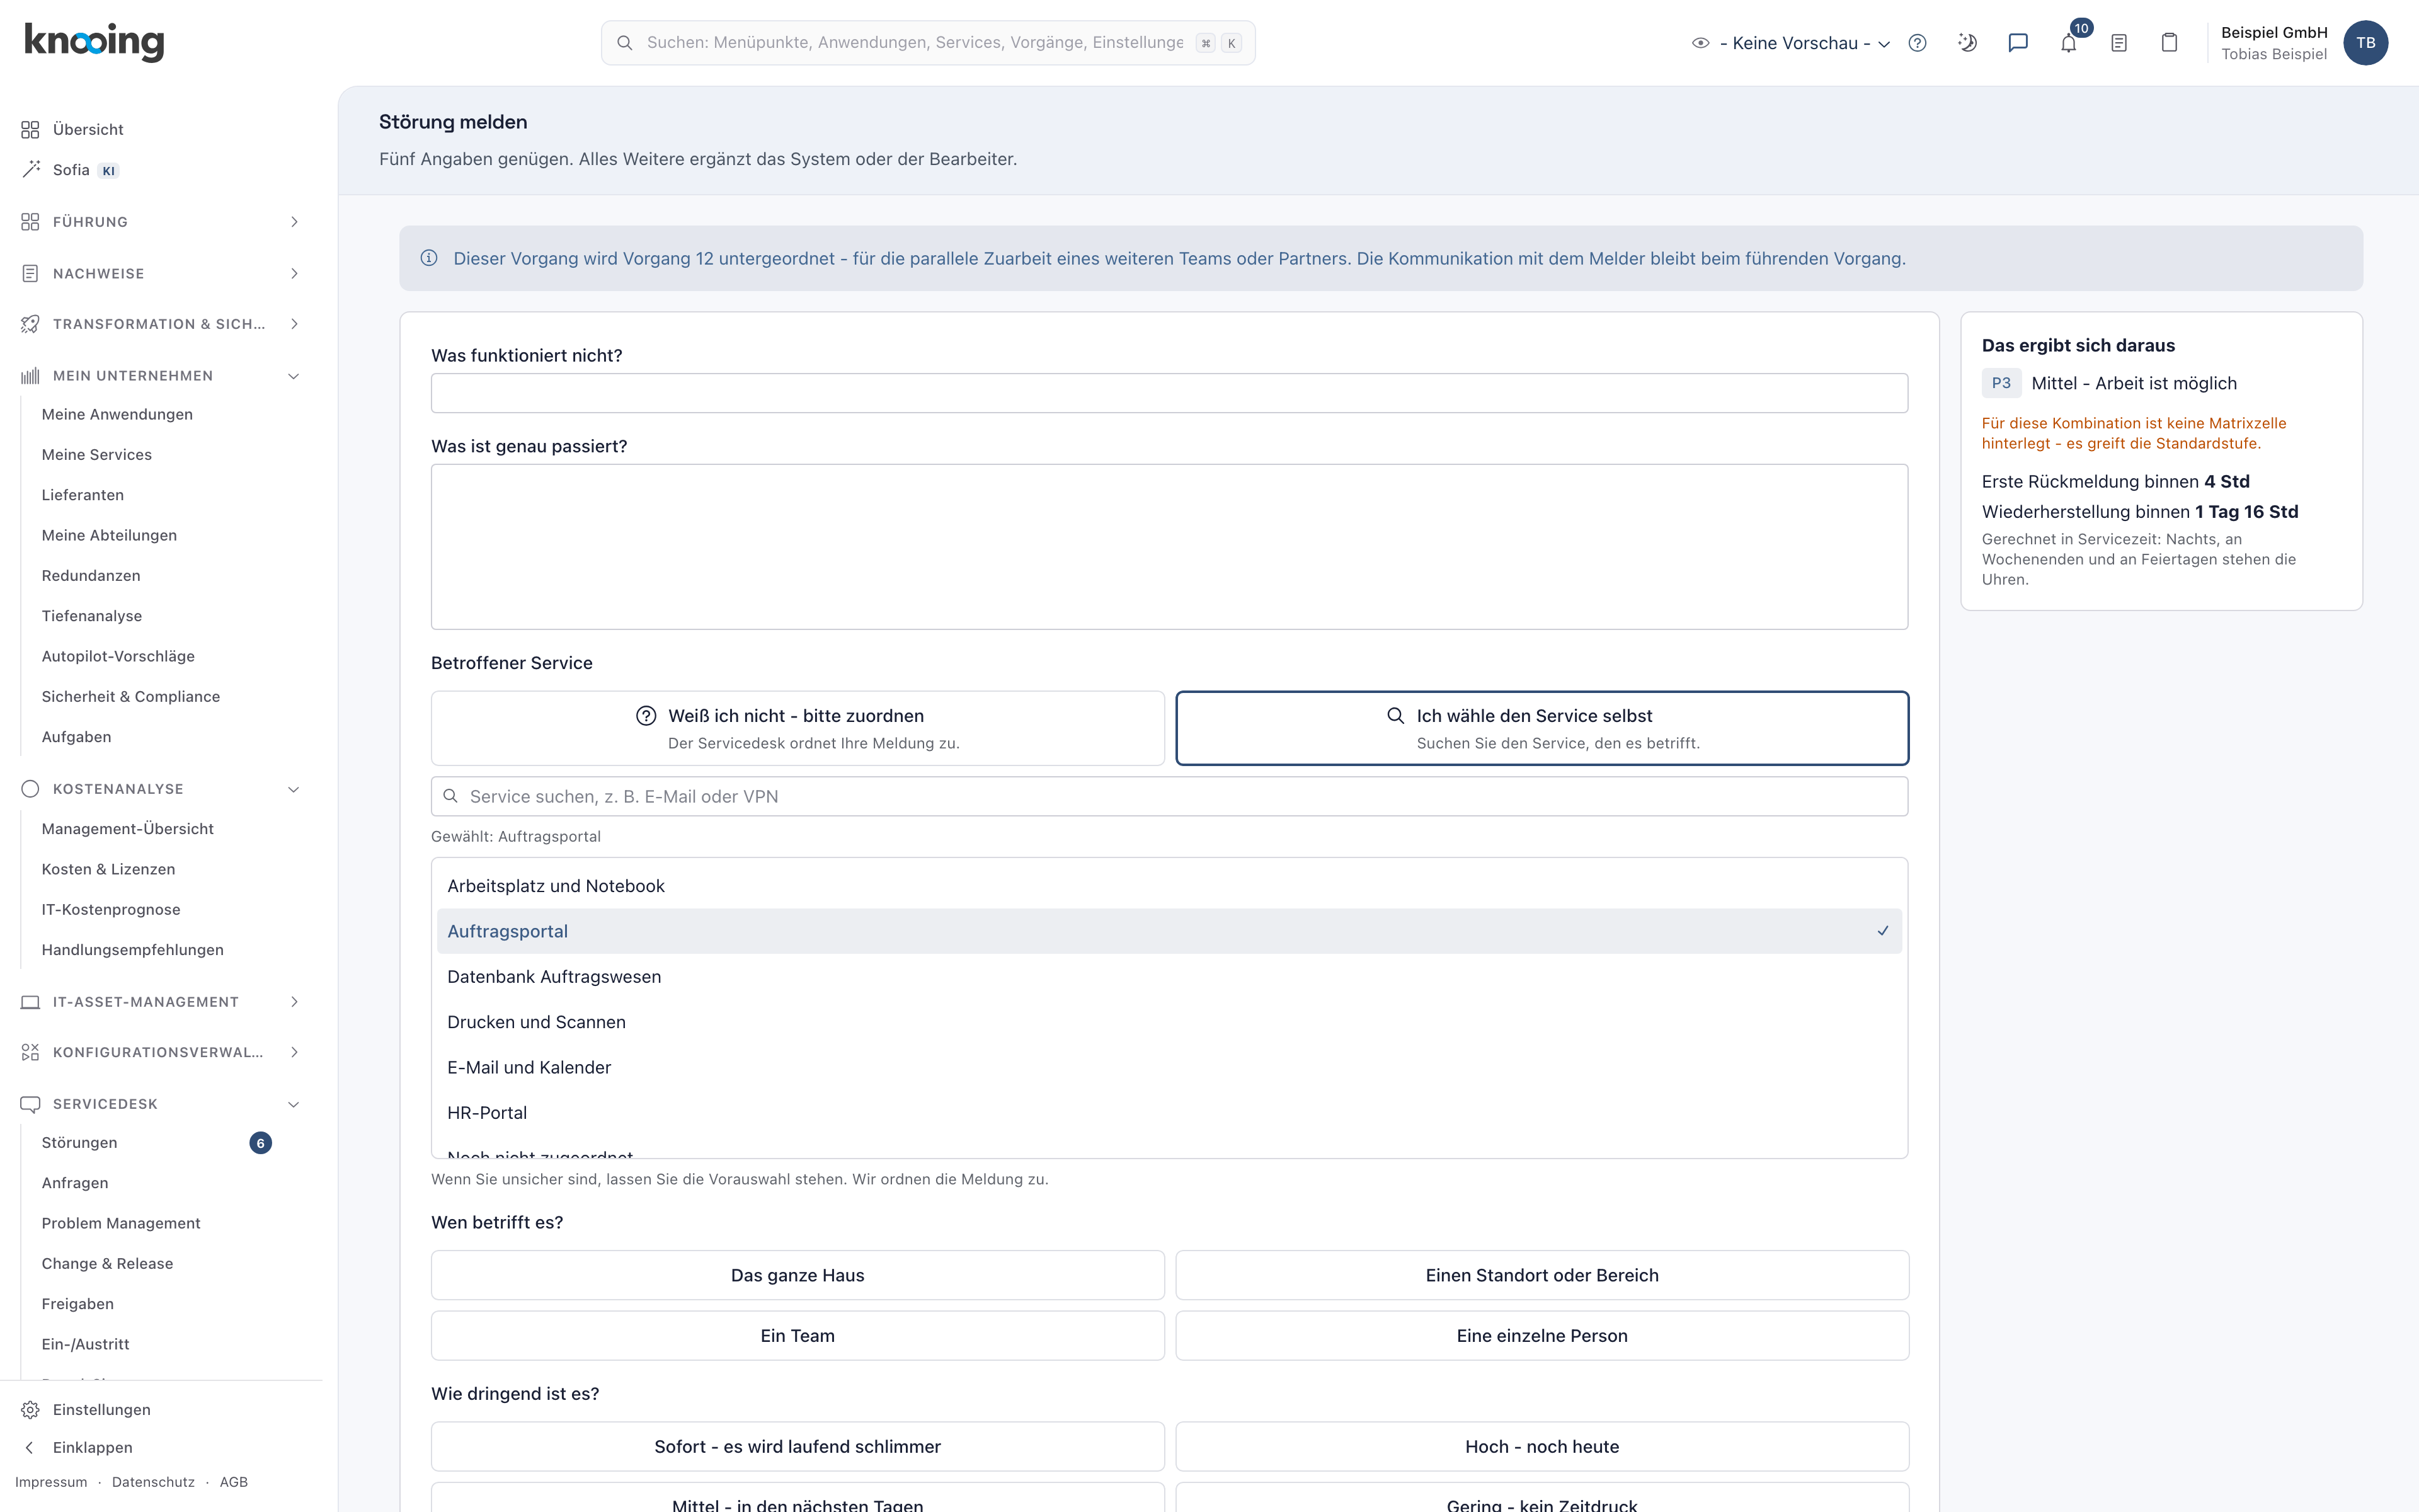2419x1512 pixels.
Task: Click the IT-Asset-Management laptop icon
Action: 30,1002
